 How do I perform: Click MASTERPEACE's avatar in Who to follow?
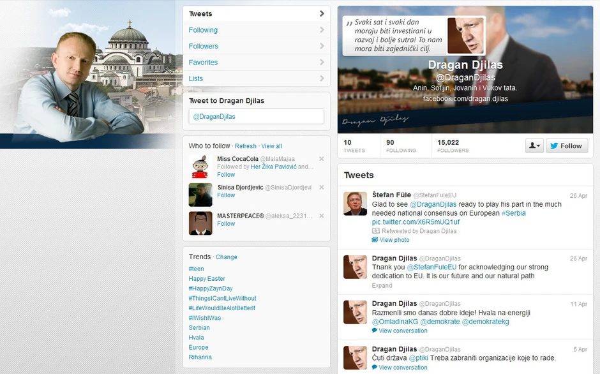point(200,223)
